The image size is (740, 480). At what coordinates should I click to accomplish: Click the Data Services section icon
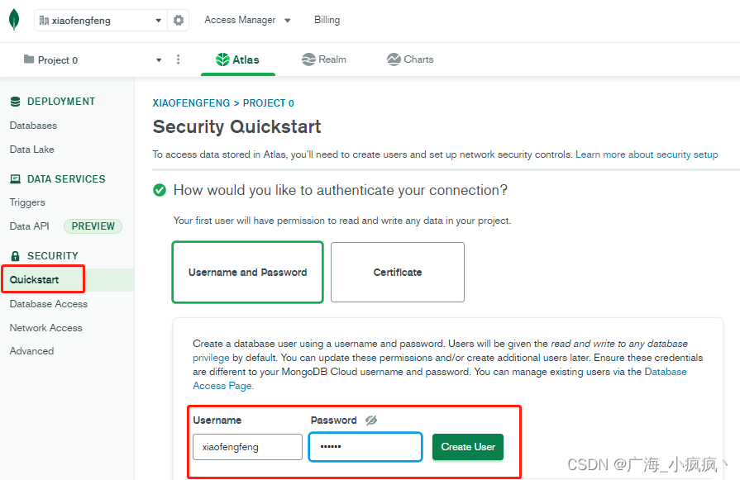[15, 179]
